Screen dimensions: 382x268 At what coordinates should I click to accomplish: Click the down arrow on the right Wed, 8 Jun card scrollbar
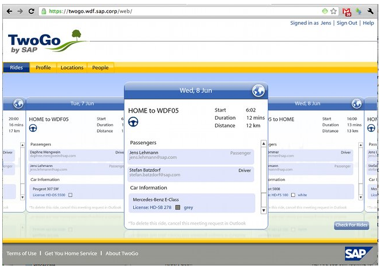pos(361,197)
